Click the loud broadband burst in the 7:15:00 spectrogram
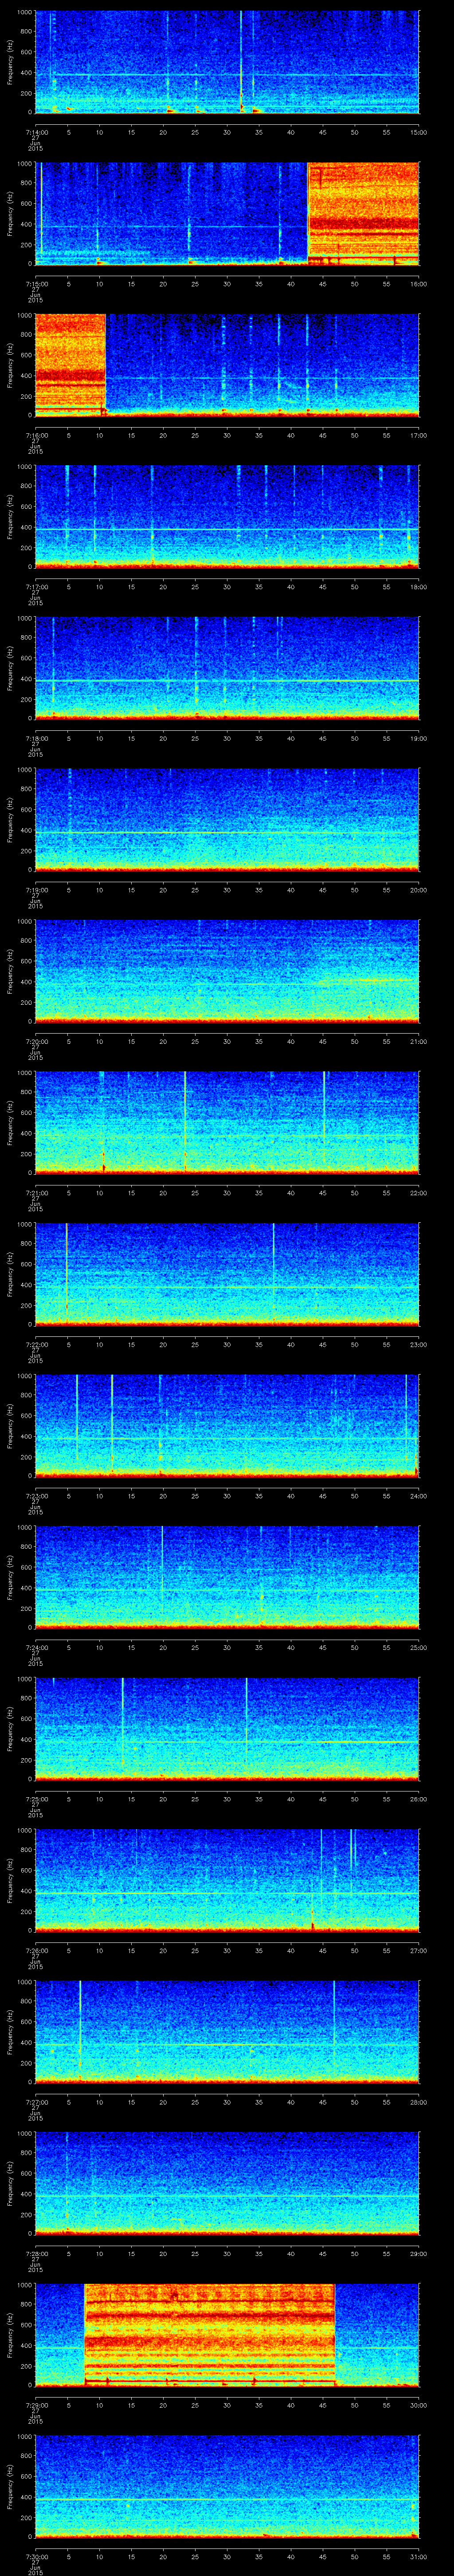 pos(363,213)
